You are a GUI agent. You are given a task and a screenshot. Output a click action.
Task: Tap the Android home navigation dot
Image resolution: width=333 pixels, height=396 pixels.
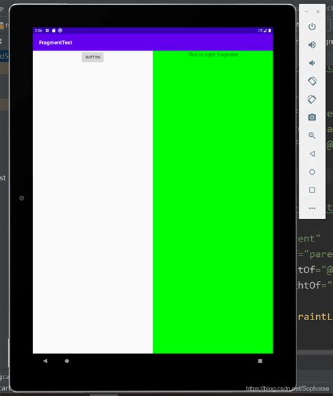[67, 361]
